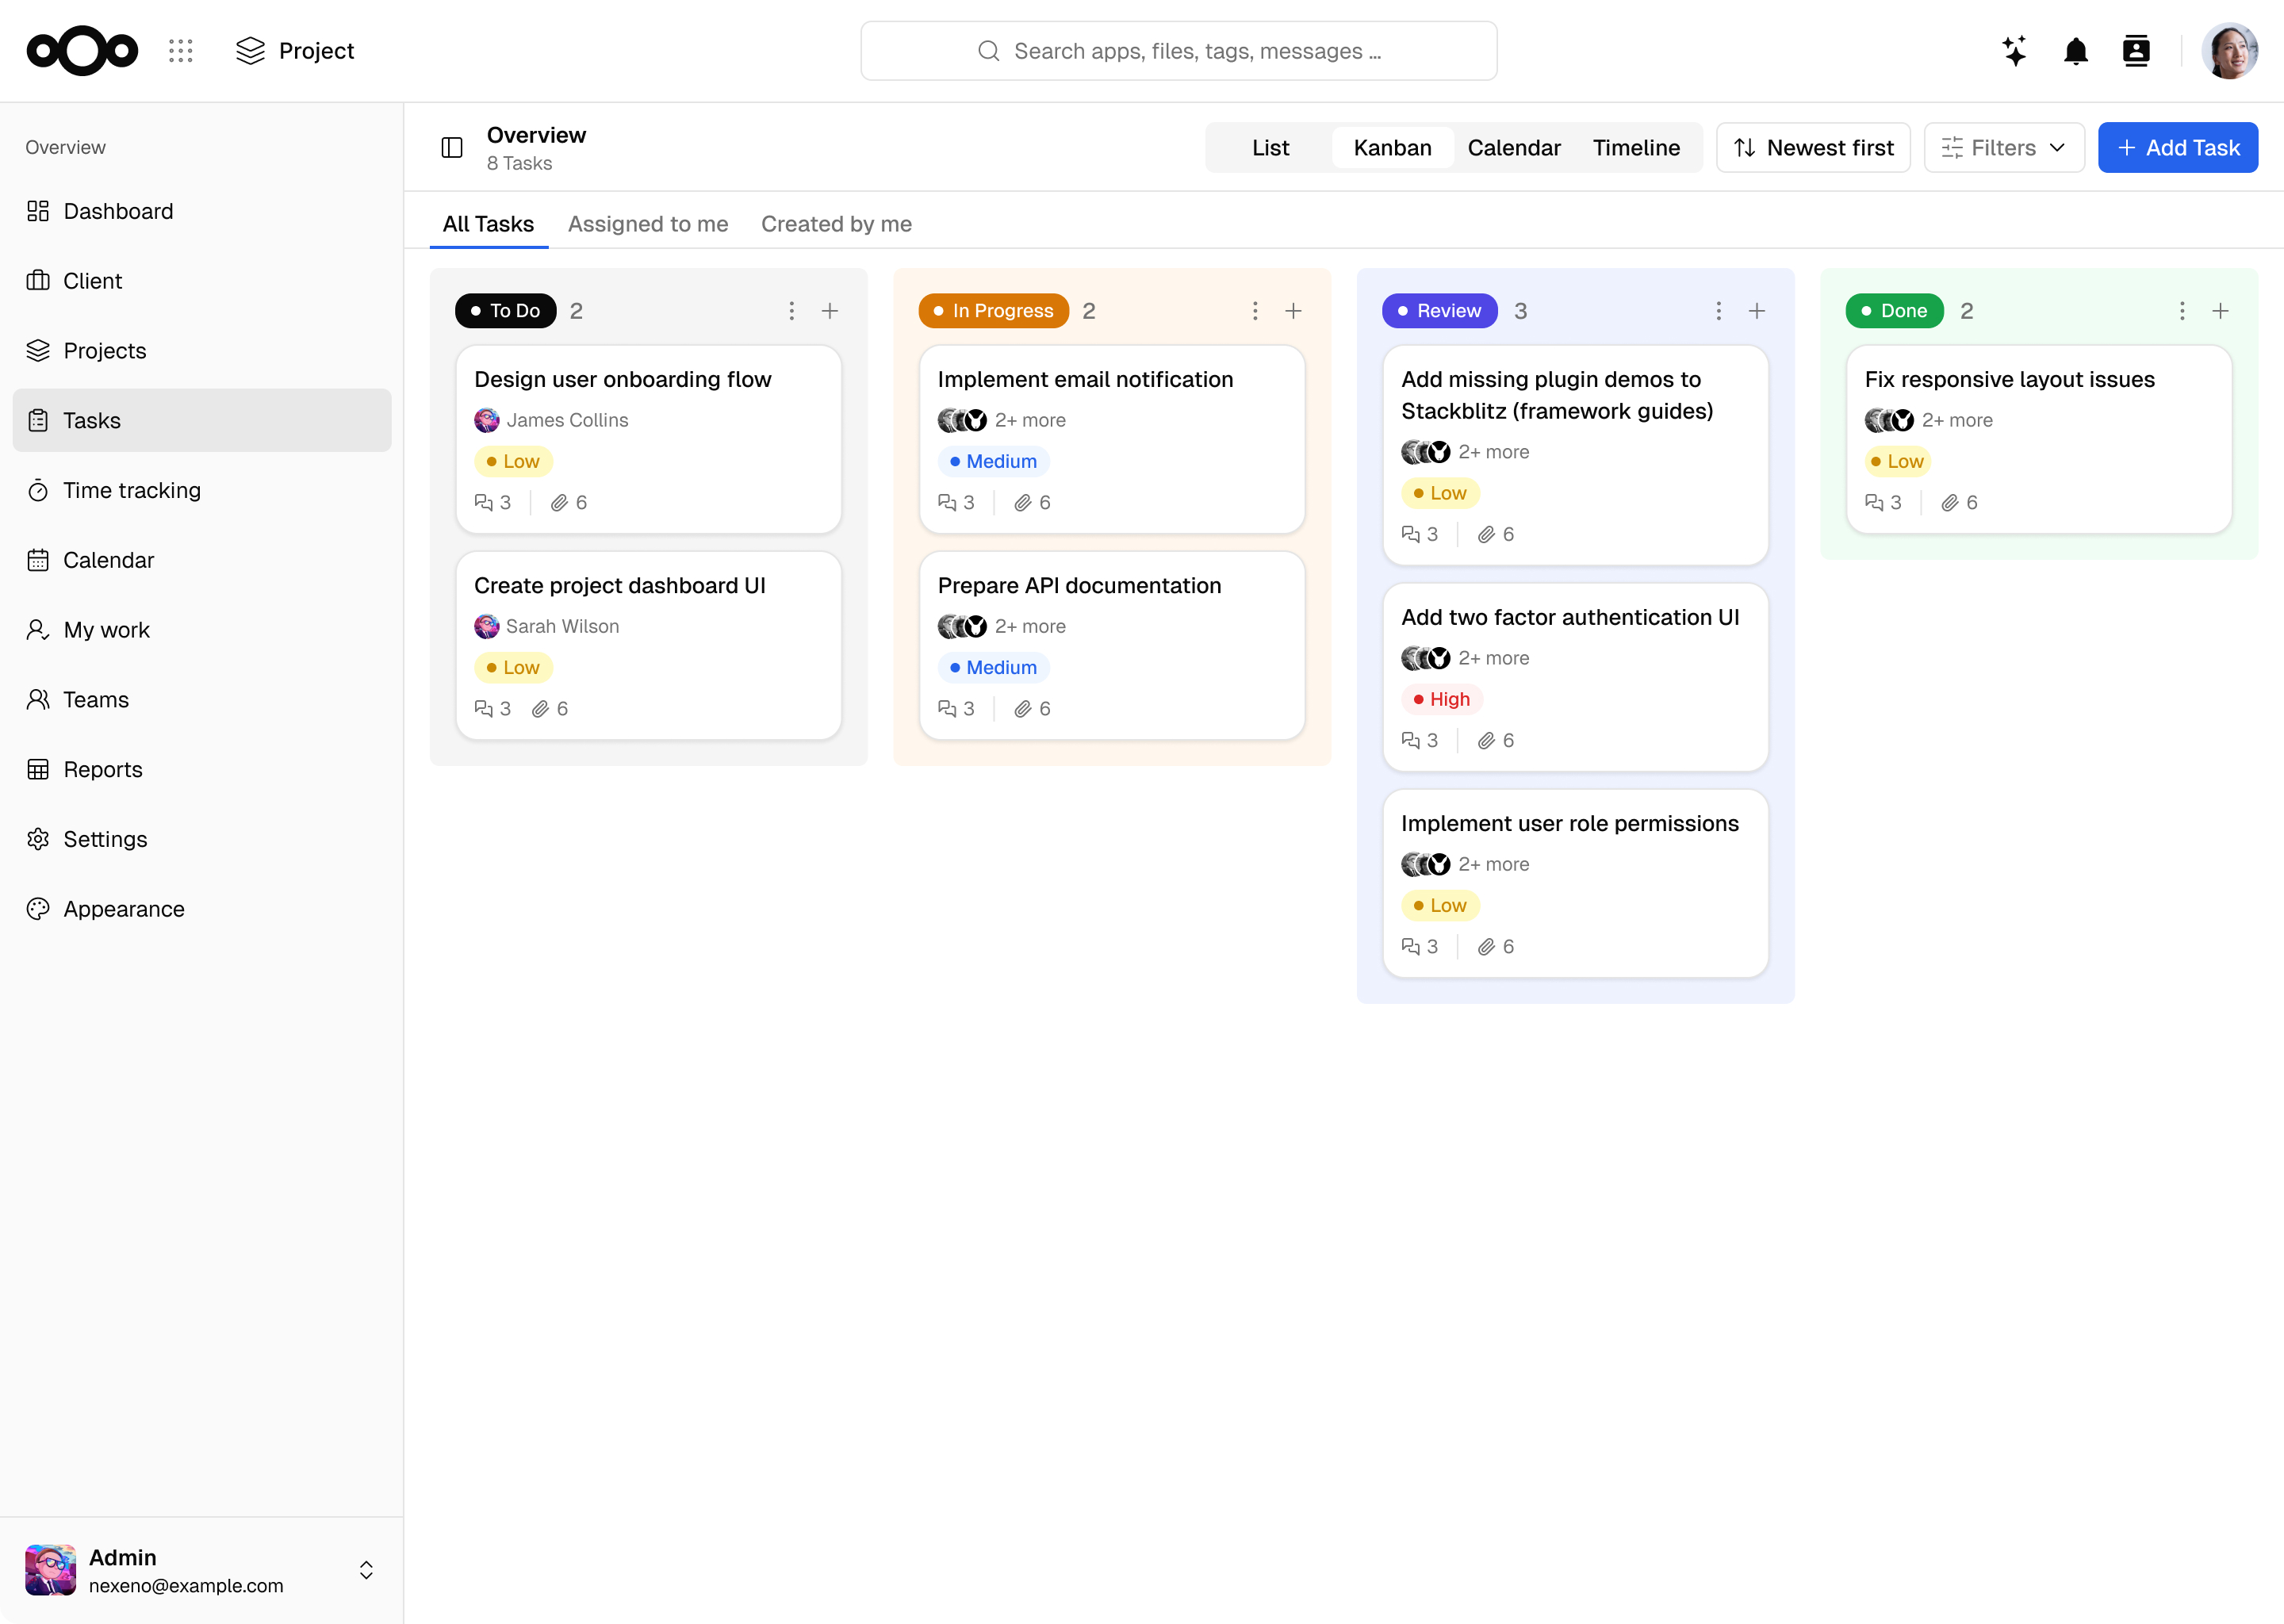Click the High priority tag

coord(1441,699)
